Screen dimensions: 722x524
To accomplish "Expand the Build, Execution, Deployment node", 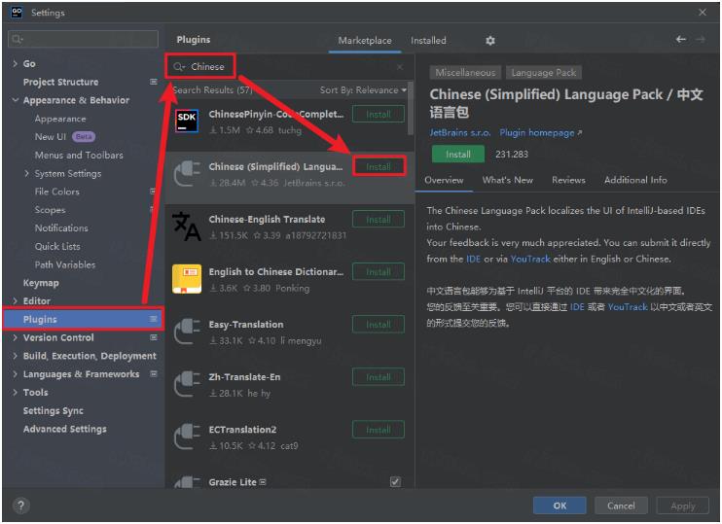I will pos(16,356).
